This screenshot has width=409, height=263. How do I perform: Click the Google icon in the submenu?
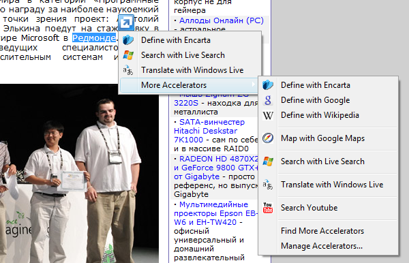pos(268,100)
